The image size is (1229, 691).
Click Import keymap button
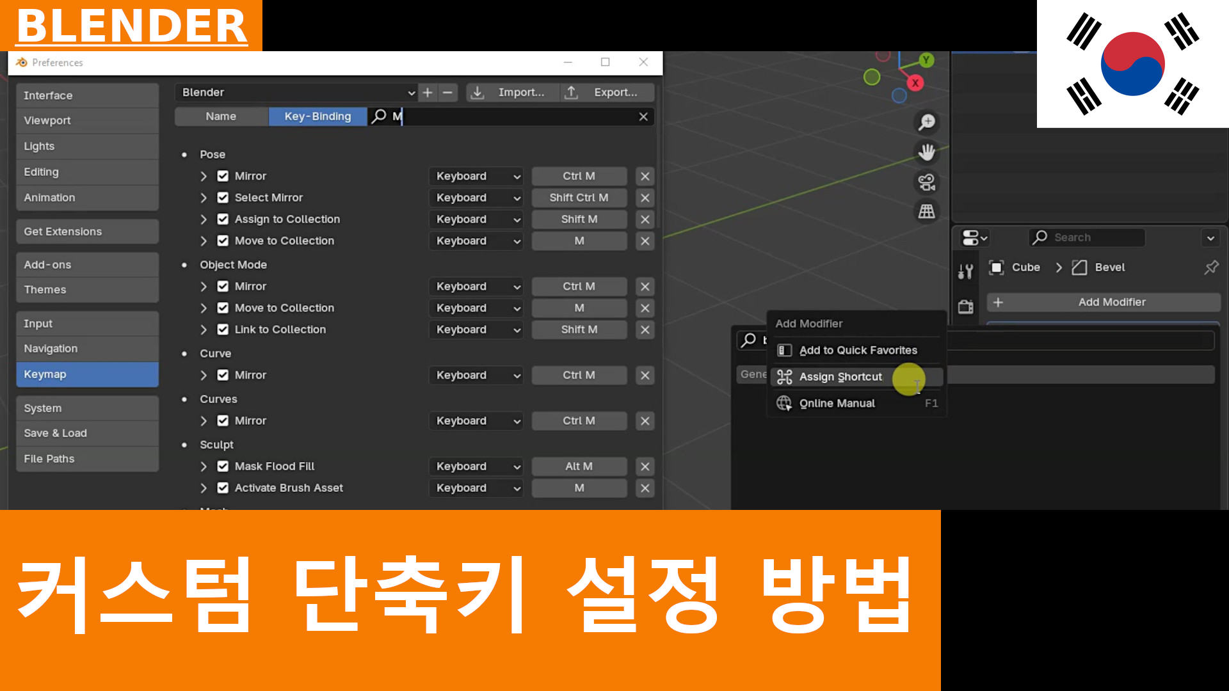[512, 93]
